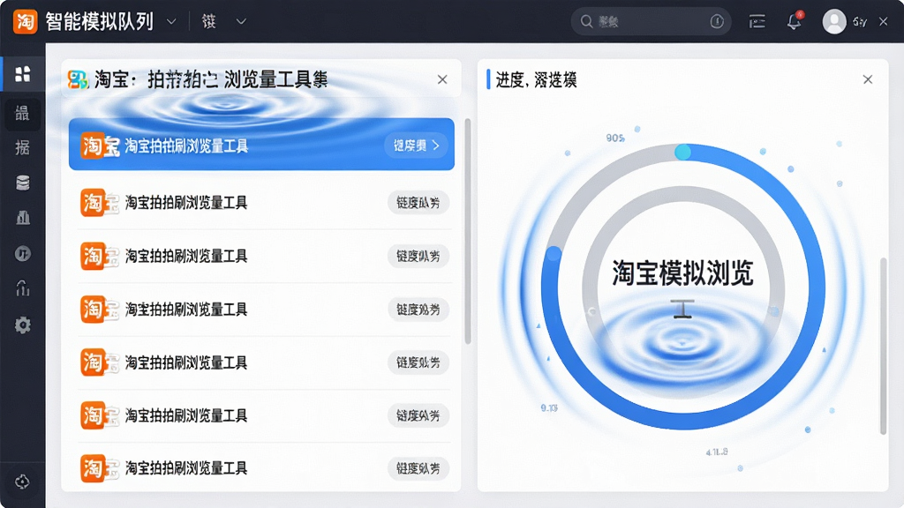Expand the second dropdown chevron in the title bar

[x=241, y=22]
